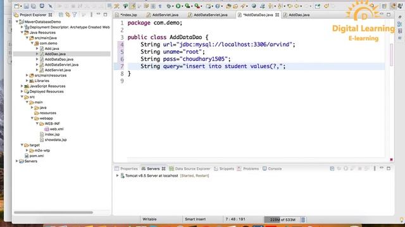405x227 pixels.
Task: Click the Run green play icon
Action: click(x=178, y=6)
